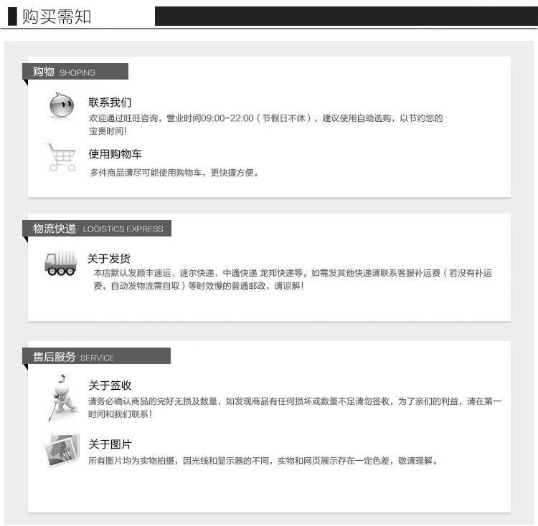The width and height of the screenshot is (538, 526).
Task: Select the 购物 SHOPING section header
Action: tap(75, 71)
